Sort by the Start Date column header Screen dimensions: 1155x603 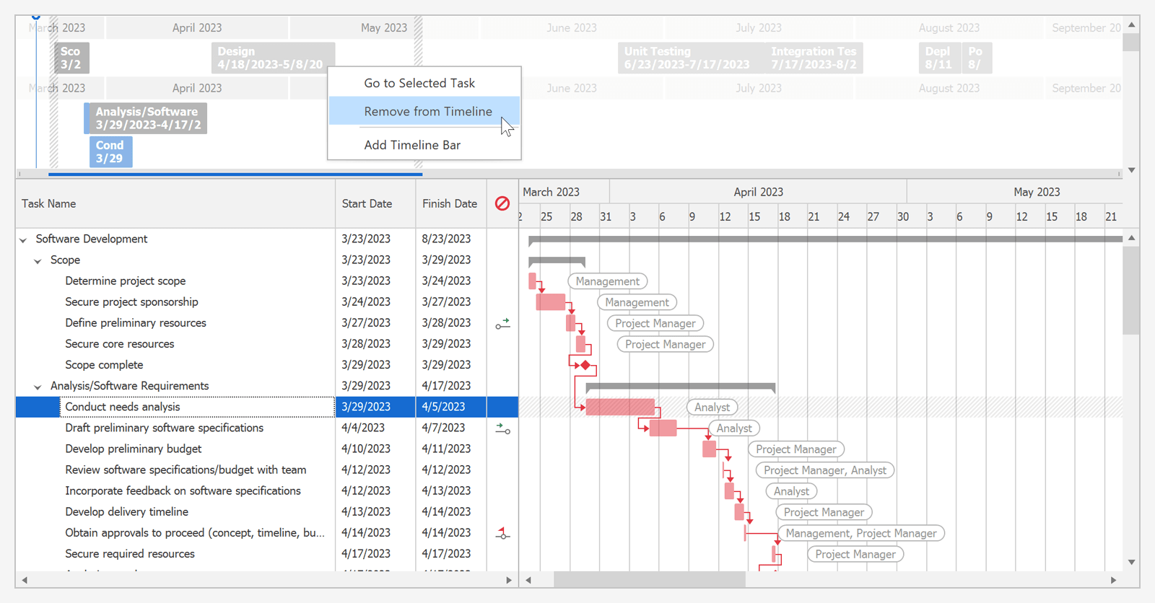[x=367, y=203]
